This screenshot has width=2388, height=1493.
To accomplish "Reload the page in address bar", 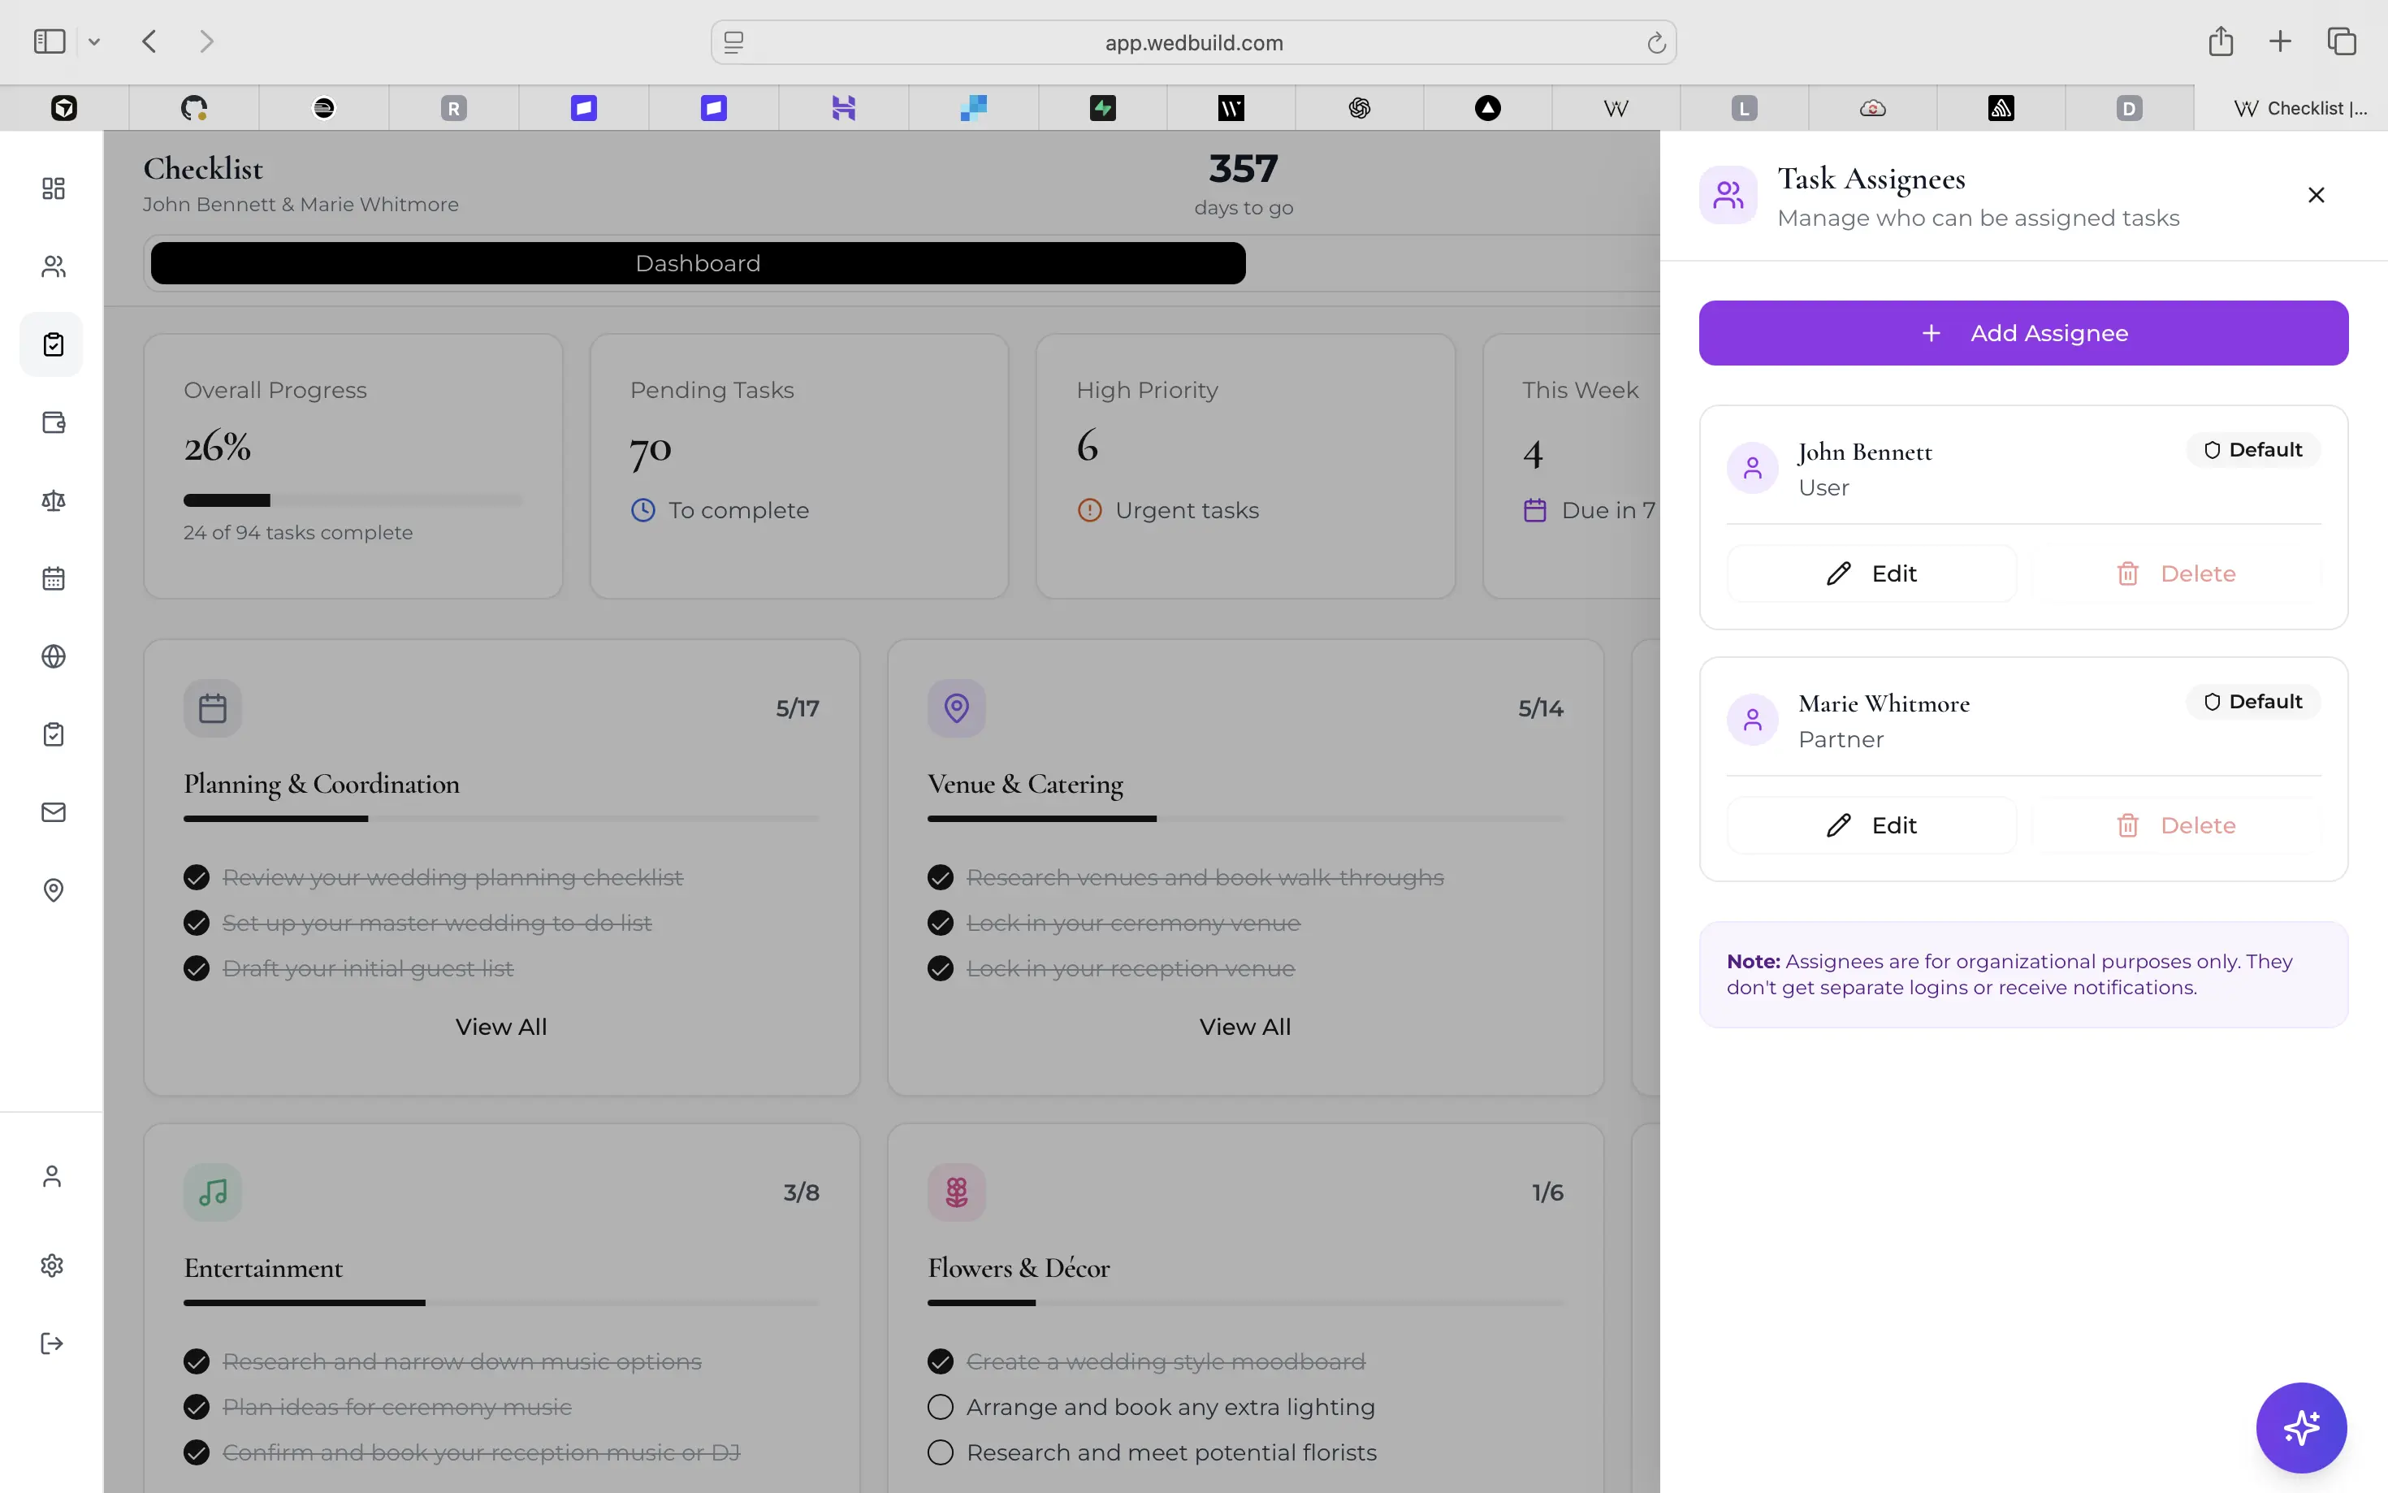I will click(x=1655, y=42).
